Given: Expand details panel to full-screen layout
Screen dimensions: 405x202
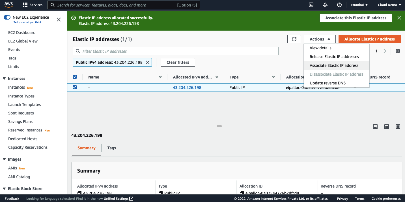Looking at the screenshot, I should pos(398,127).
